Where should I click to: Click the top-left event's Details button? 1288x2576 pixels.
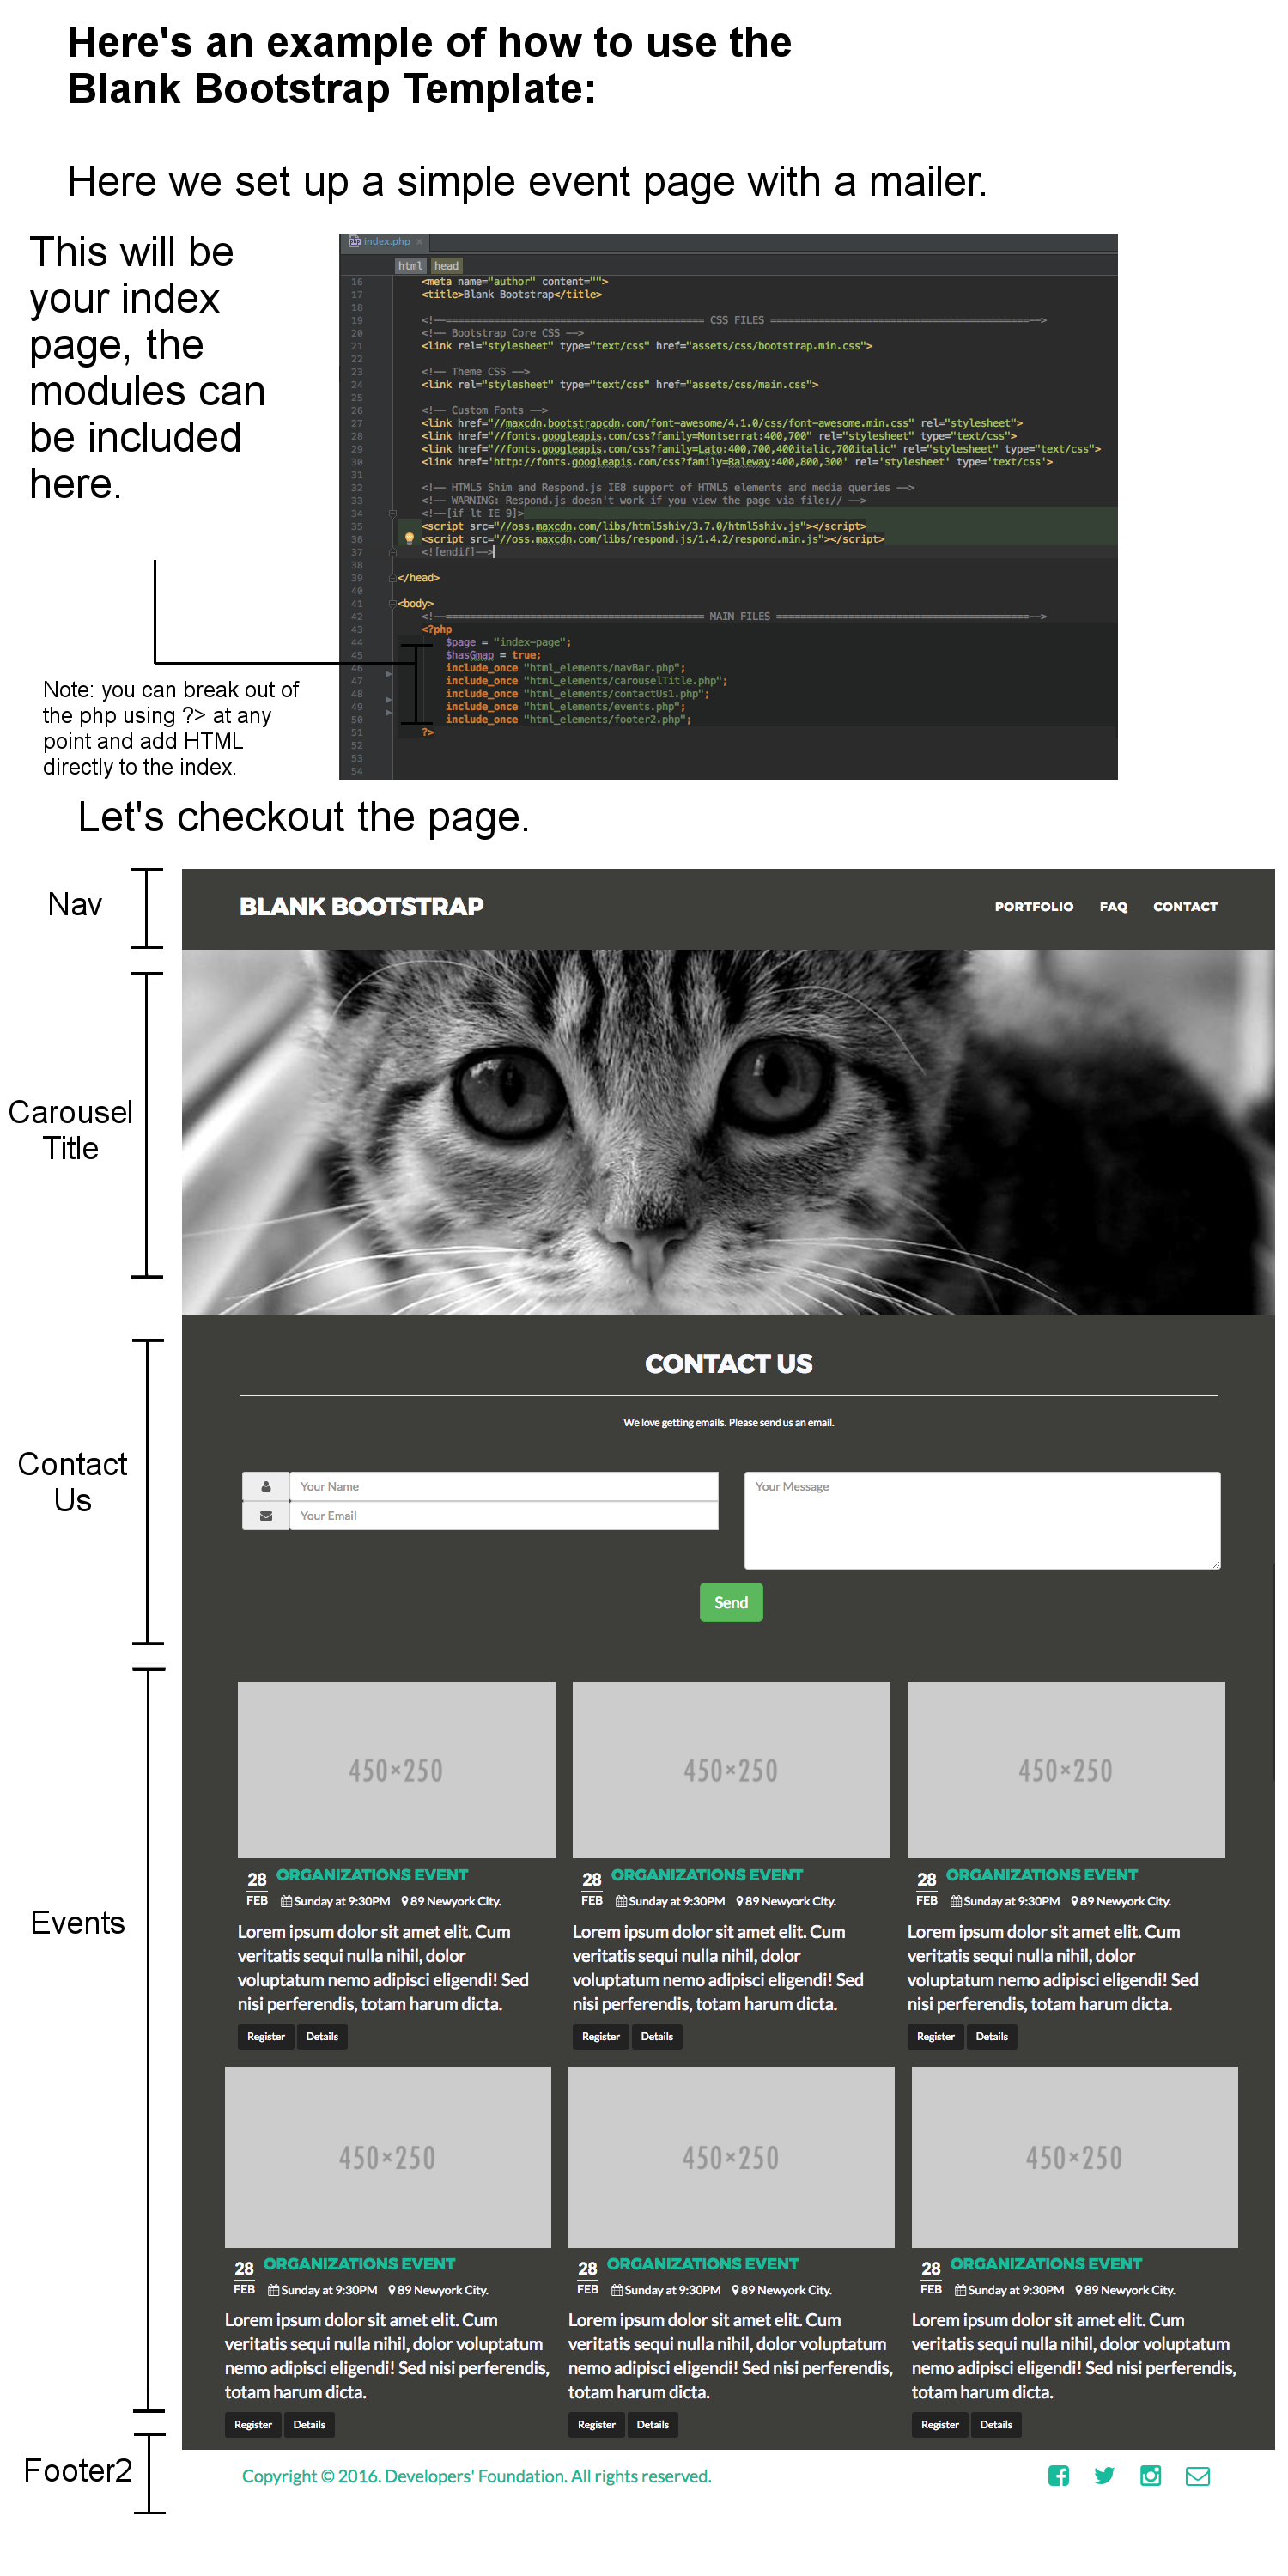point(322,2036)
